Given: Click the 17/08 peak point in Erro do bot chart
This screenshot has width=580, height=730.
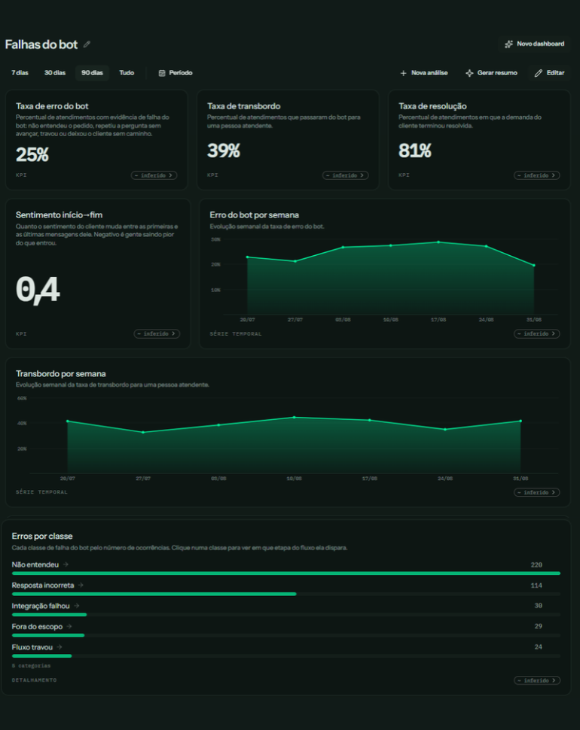Looking at the screenshot, I should coord(438,242).
